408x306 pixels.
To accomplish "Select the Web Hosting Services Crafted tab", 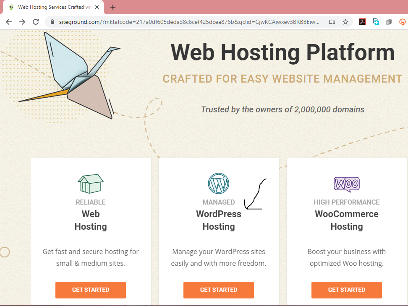I will pos(53,7).
